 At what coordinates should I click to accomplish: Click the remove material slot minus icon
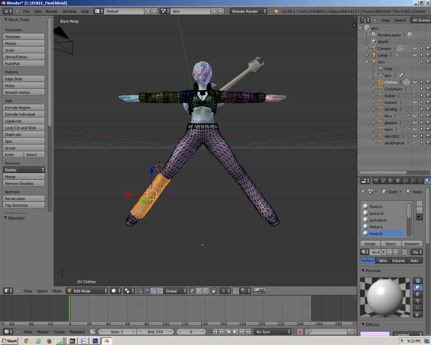coord(419,210)
